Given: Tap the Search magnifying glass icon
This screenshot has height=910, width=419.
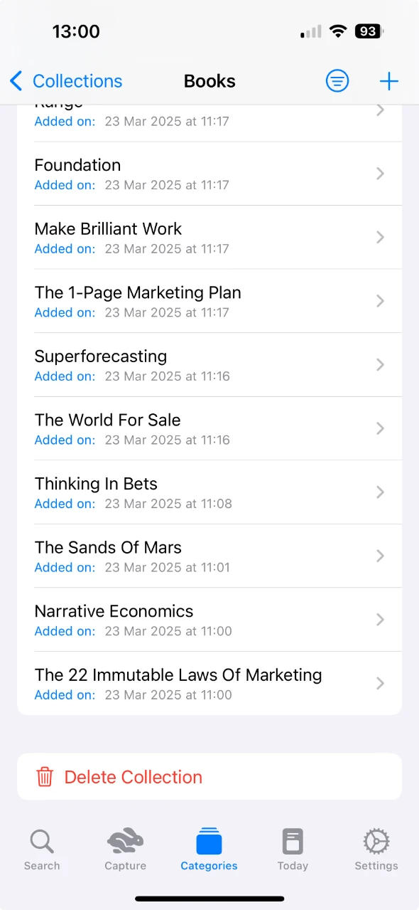Looking at the screenshot, I should [42, 842].
